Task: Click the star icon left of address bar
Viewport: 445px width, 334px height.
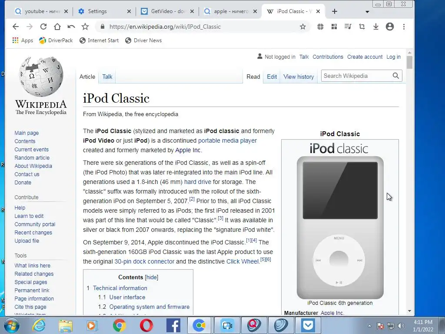Action: point(85,27)
